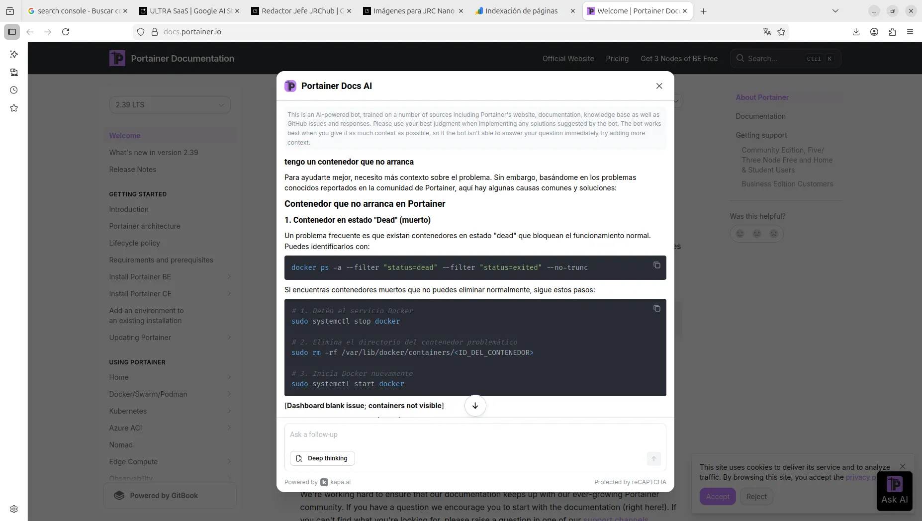Open the Pricing header link
This screenshot has height=521, width=922.
pyautogui.click(x=617, y=59)
